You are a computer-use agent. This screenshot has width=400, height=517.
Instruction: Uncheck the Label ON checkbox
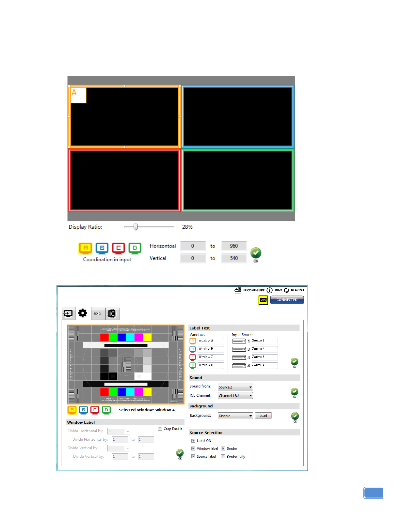coord(193,441)
